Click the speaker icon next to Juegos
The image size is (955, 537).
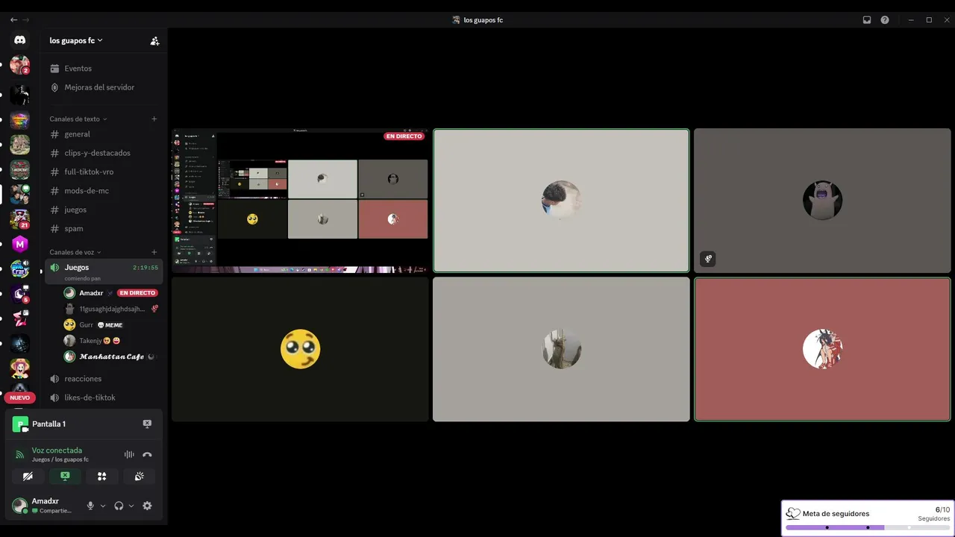coord(54,267)
